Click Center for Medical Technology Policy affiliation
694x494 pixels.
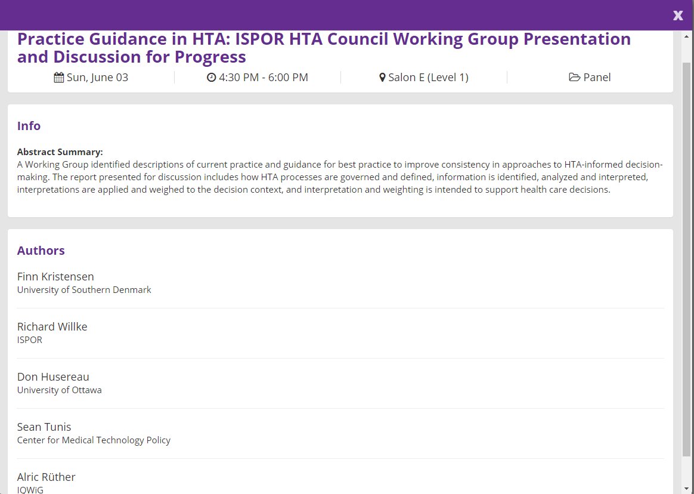pos(94,440)
